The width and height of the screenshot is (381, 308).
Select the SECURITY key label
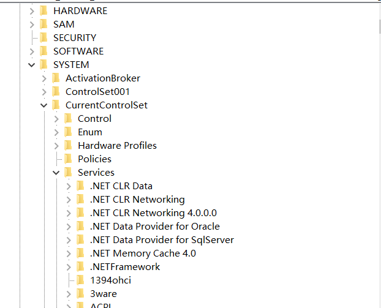pos(75,38)
